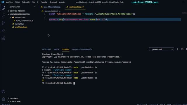This screenshot has height=105, width=187.
Task: Open the Accounts icon in activity bar
Action: coord(4,91)
